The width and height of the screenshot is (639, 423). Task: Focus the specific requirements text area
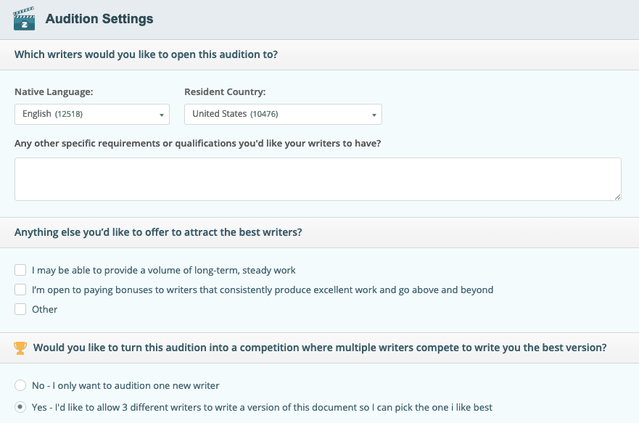318,178
